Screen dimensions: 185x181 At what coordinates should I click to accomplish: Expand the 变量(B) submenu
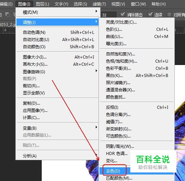(57, 128)
